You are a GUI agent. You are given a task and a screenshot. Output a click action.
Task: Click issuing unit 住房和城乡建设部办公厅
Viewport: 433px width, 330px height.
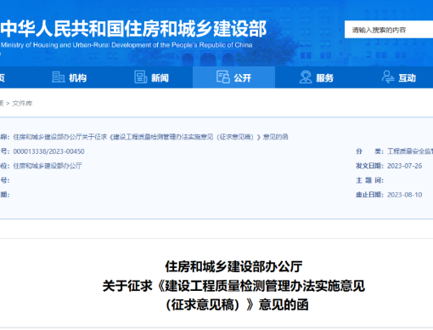[x=48, y=166]
